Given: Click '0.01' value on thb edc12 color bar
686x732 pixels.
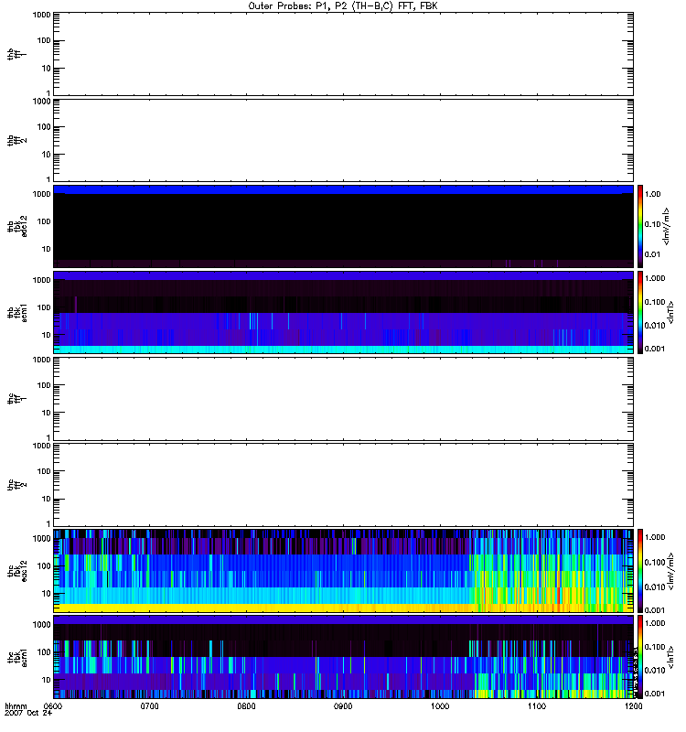Looking at the screenshot, I should [652, 254].
